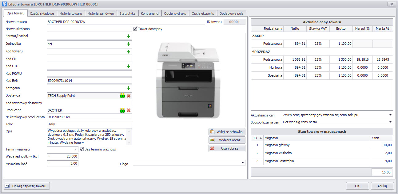The width and height of the screenshot is (398, 194).
Task: Open the Sposób liczenia cen dropdown
Action: click(390, 122)
